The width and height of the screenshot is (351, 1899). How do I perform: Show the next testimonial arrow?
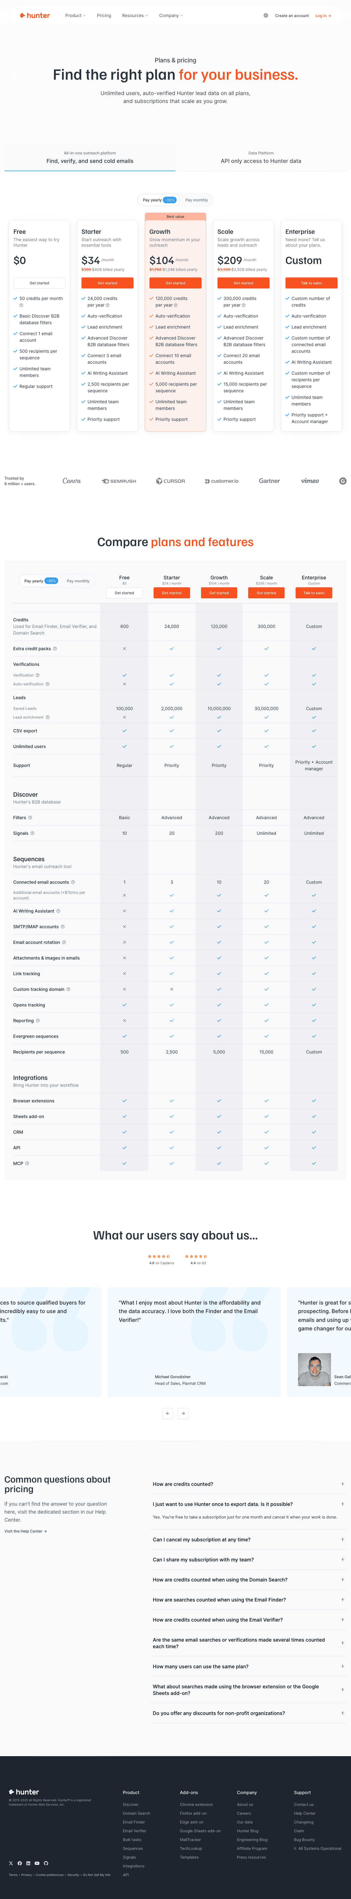pyautogui.click(x=183, y=1413)
